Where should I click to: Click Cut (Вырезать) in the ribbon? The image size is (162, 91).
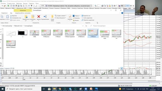pyautogui.click(x=13, y=16)
